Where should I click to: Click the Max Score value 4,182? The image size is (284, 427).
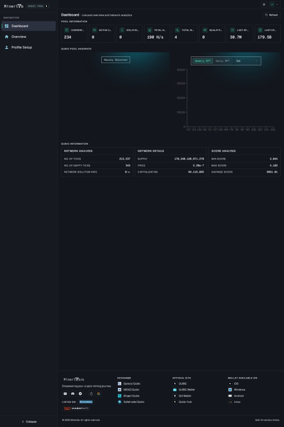tap(274, 166)
